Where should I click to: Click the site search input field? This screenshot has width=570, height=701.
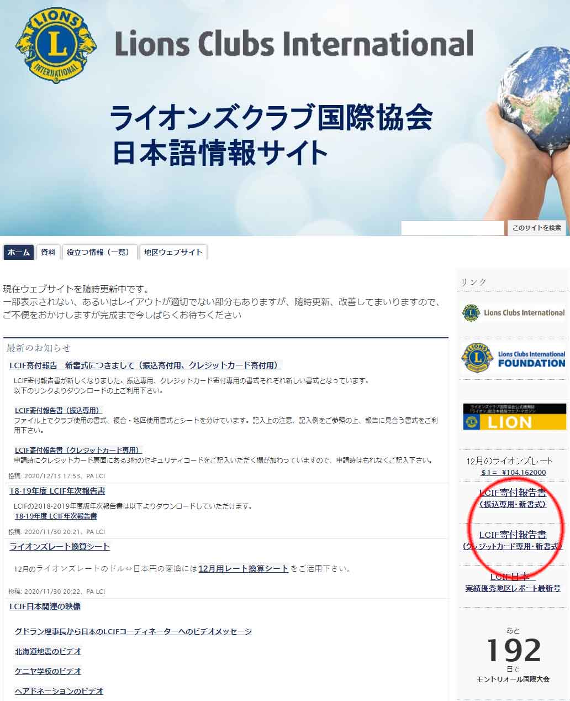click(x=453, y=227)
